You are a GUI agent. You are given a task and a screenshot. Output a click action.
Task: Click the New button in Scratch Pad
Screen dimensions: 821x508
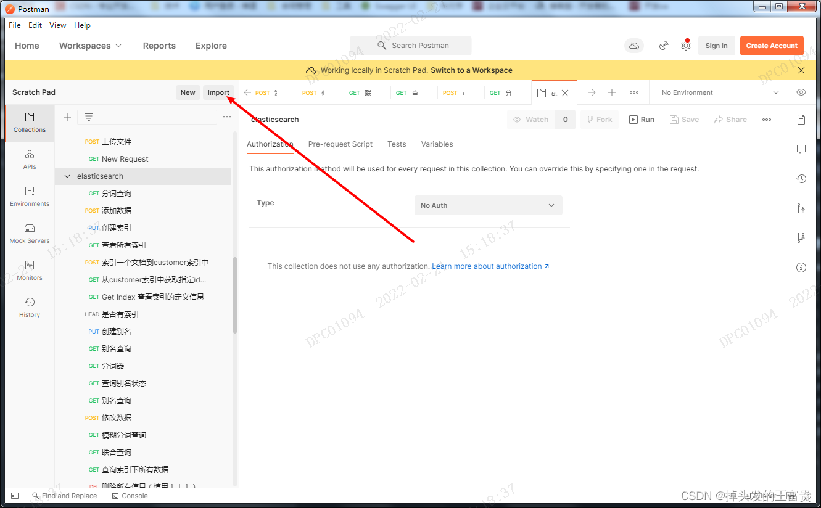coord(188,92)
